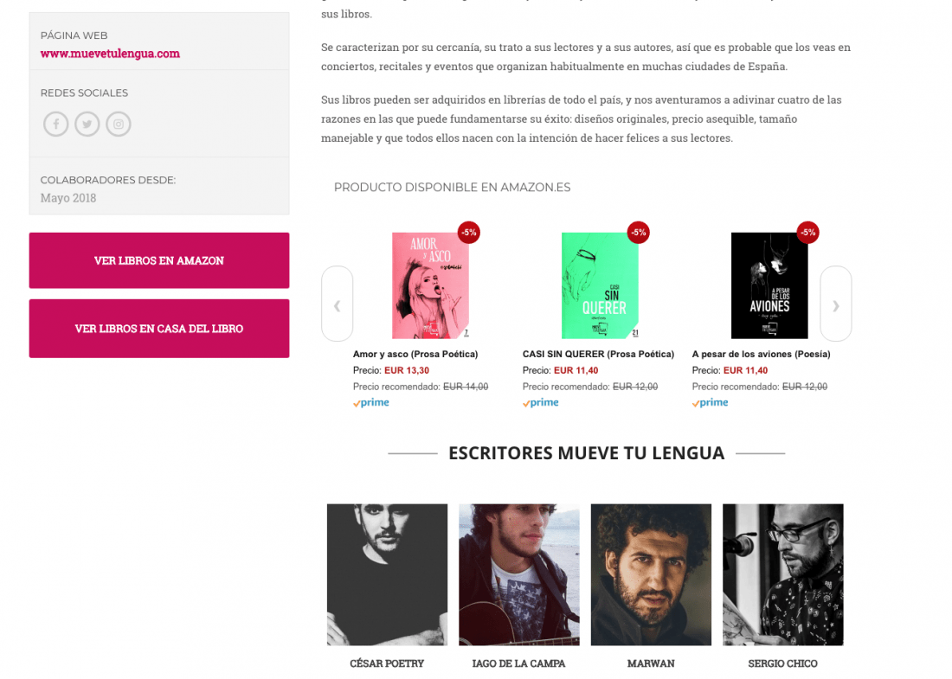Viewport: 952px width, 679px height.
Task: Open Sergio Chico author photo
Action: pos(783,574)
